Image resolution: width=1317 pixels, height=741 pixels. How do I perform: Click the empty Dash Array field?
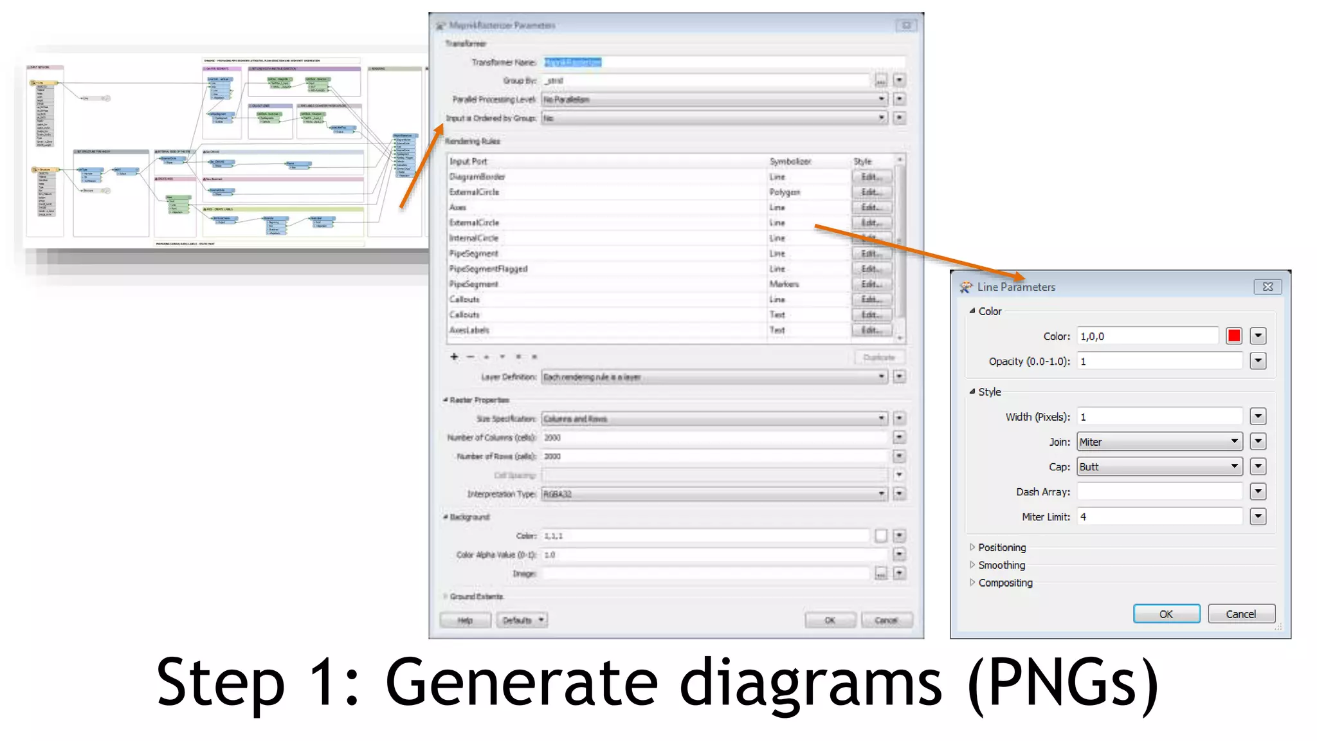[x=1160, y=491]
